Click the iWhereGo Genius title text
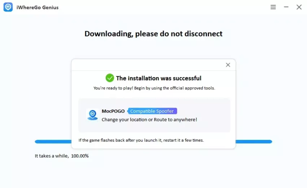The width and height of the screenshot is (307, 188). pos(38,8)
